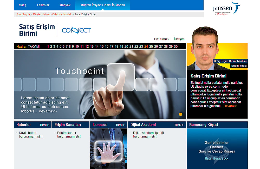Select day 15 in calendar bar
The image size is (260, 169).
(102, 47)
